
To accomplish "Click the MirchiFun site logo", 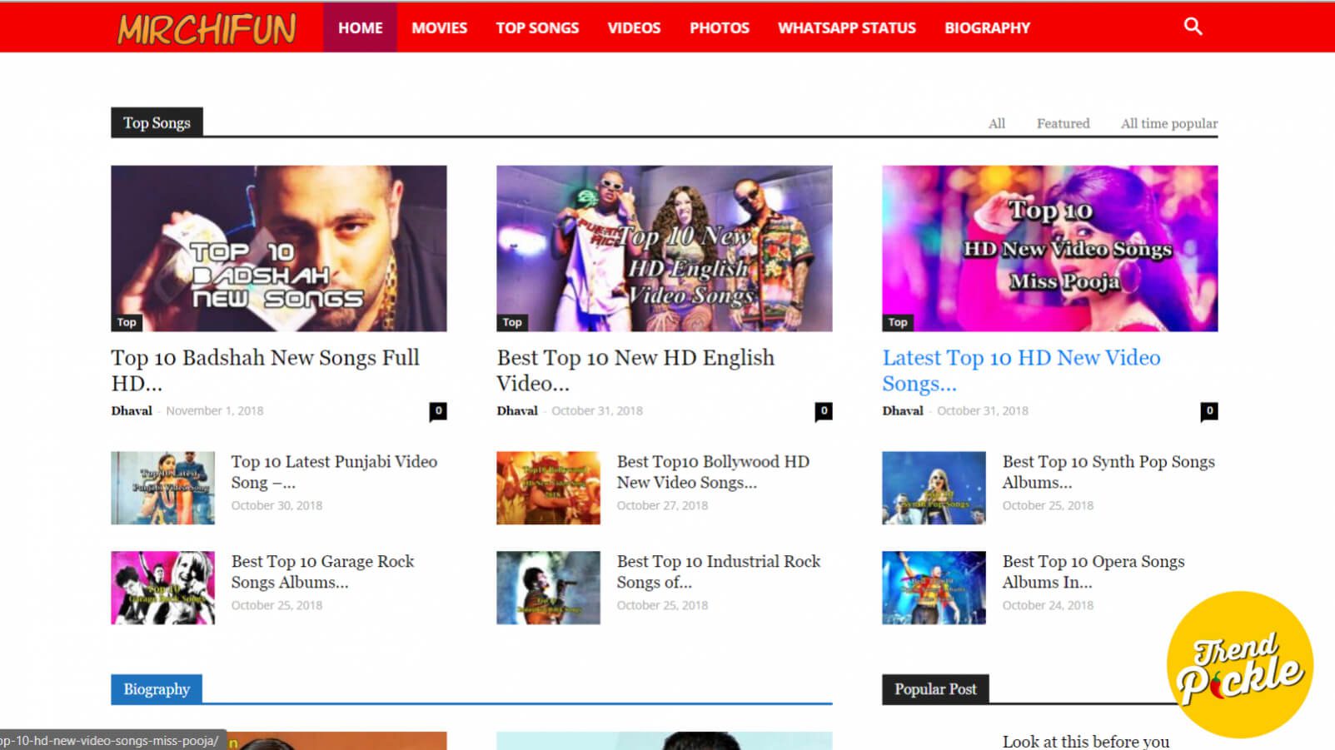I will (x=207, y=28).
